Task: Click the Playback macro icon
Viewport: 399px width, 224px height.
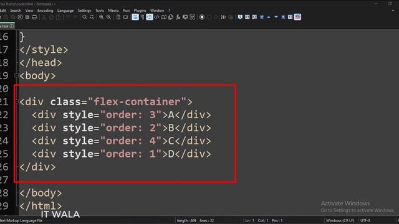Action: (x=216, y=17)
